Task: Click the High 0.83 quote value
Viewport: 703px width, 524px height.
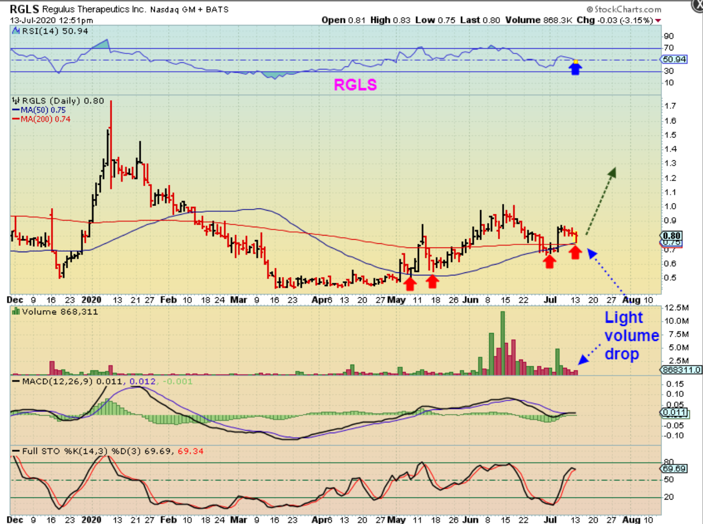Action: tap(390, 20)
